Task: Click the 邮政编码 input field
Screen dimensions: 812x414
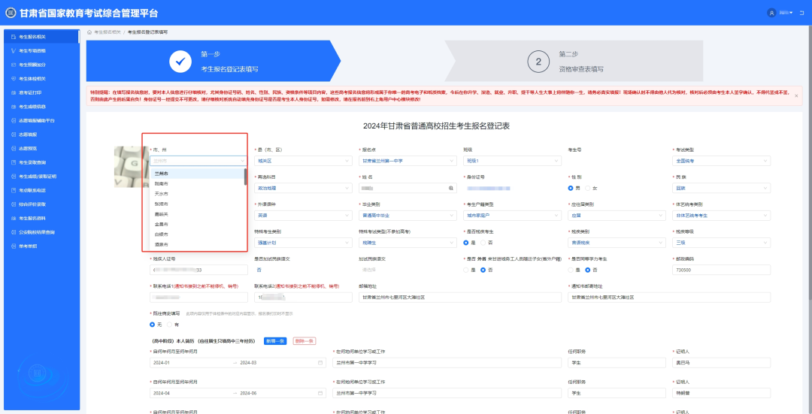Action: (722, 270)
